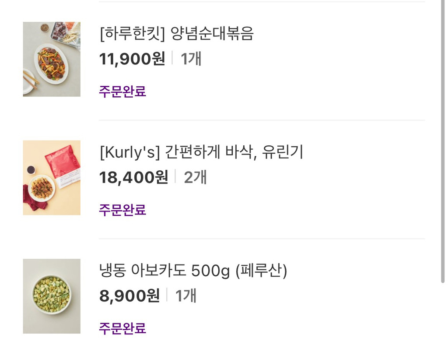The width and height of the screenshot is (448, 352).
Task: Open the 양념순대볶음 product thumbnail
Action: [x=52, y=59]
